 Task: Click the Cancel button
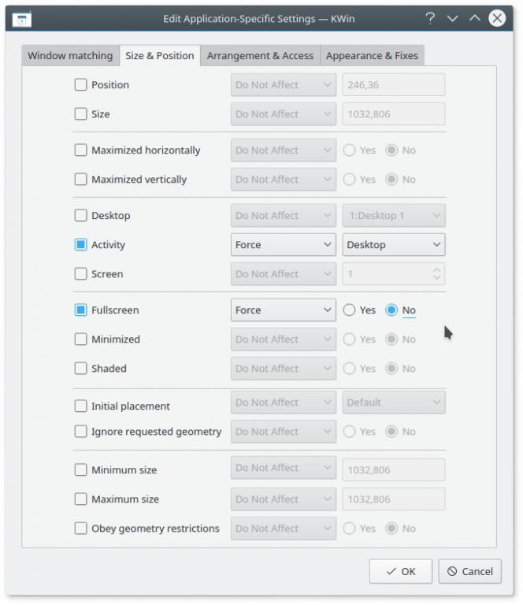pos(469,571)
